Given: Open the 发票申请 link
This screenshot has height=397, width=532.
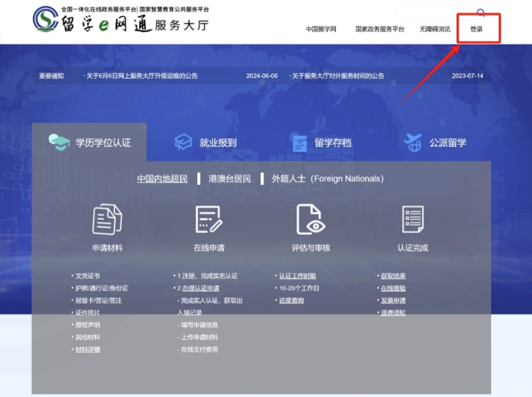Looking at the screenshot, I should pos(393,301).
